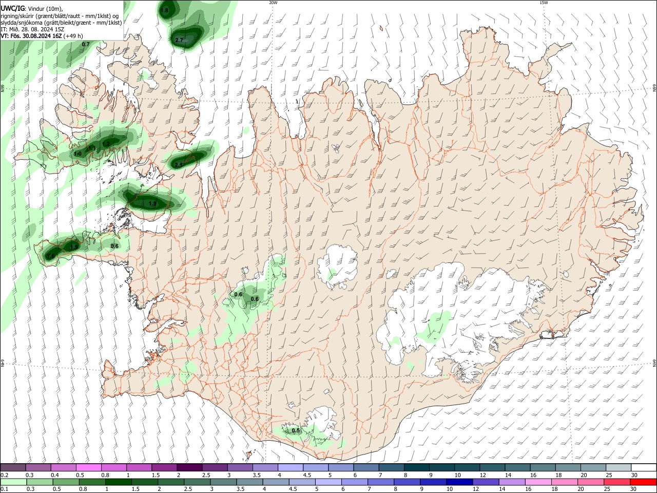Click the lavender 14–16 swatch in lower legend row
This screenshot has height=493, width=657.
click(x=512, y=482)
